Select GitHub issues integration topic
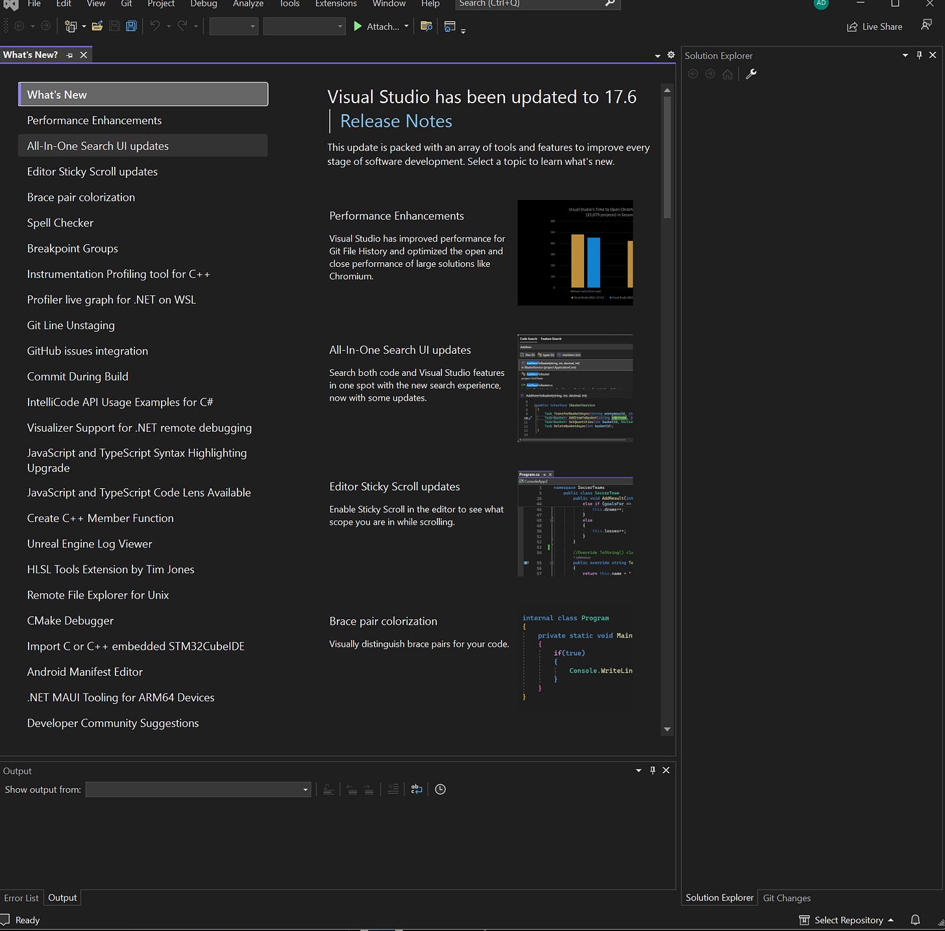This screenshot has height=931, width=945. pos(143,351)
